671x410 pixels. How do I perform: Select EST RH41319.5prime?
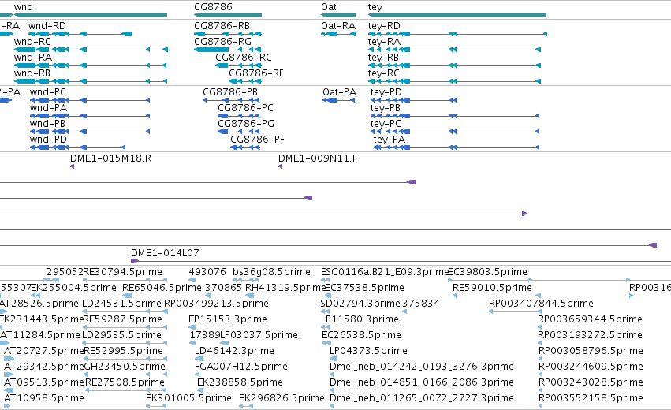click(x=285, y=288)
